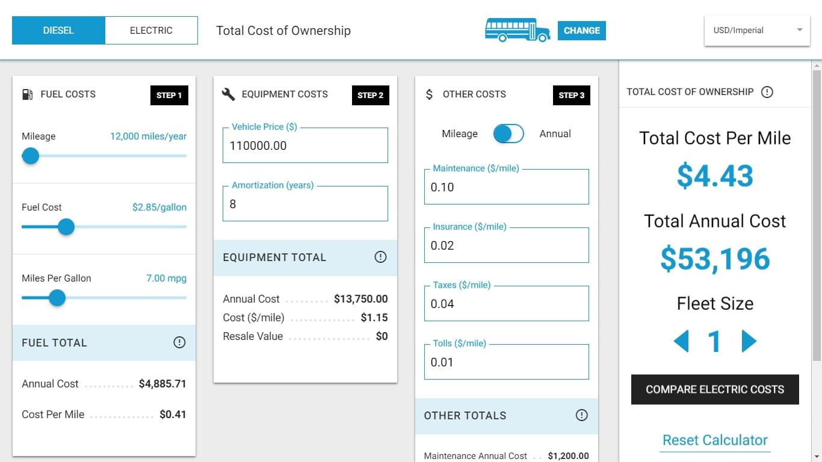Click the Vehicle Price input field

click(x=305, y=146)
